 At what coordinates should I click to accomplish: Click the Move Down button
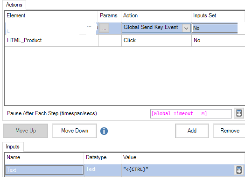(74, 131)
